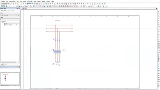Switch to the List tab
Screen dimensions: 160x90
[5, 64]
